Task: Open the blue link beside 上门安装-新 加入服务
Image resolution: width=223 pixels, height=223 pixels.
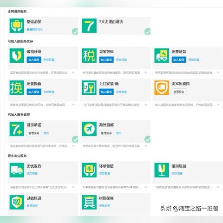Action: [121, 92]
